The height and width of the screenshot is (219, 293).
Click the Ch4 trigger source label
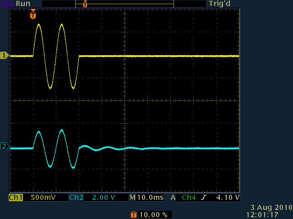tap(188, 198)
